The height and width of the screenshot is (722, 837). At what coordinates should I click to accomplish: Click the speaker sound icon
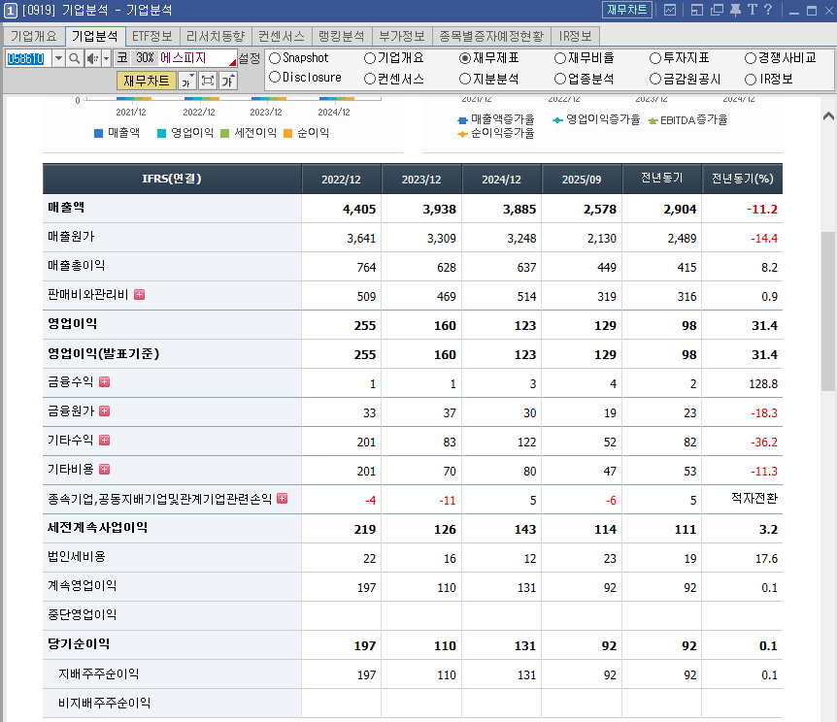(92, 58)
